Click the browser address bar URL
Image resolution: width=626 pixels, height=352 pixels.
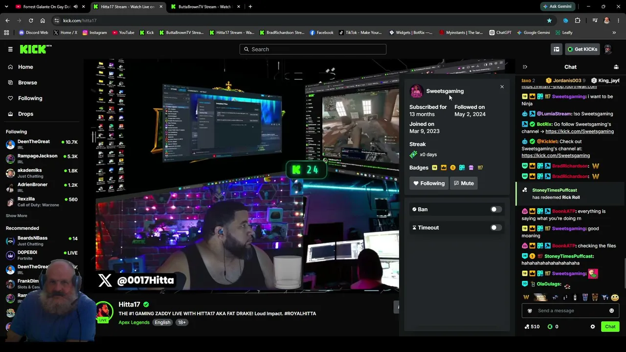click(80, 21)
